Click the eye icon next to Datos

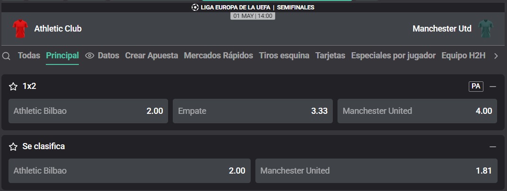click(90, 56)
